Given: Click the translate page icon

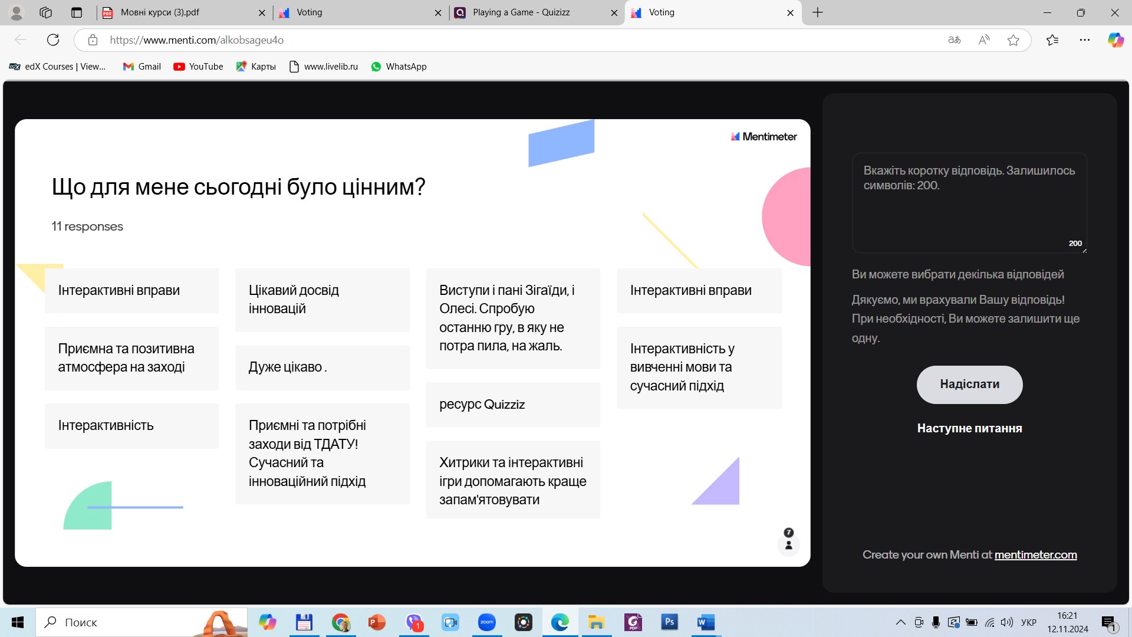Looking at the screenshot, I should coord(954,40).
